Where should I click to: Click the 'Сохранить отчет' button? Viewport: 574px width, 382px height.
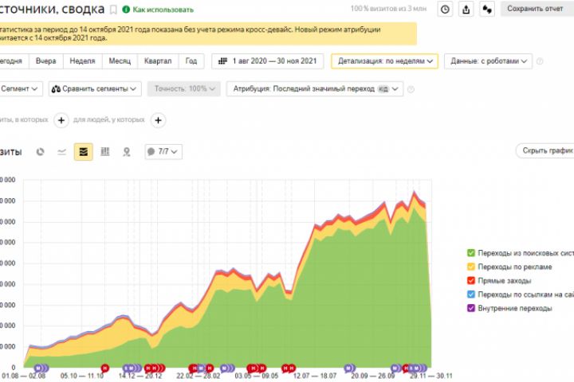pyautogui.click(x=537, y=9)
